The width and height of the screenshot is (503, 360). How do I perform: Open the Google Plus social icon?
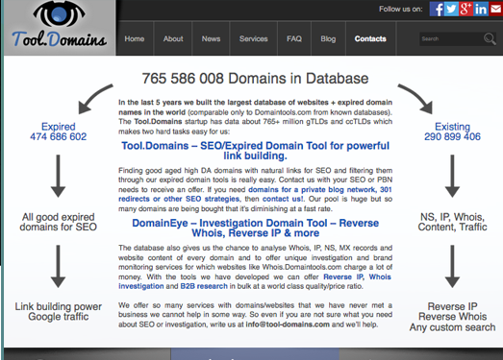[x=465, y=9]
